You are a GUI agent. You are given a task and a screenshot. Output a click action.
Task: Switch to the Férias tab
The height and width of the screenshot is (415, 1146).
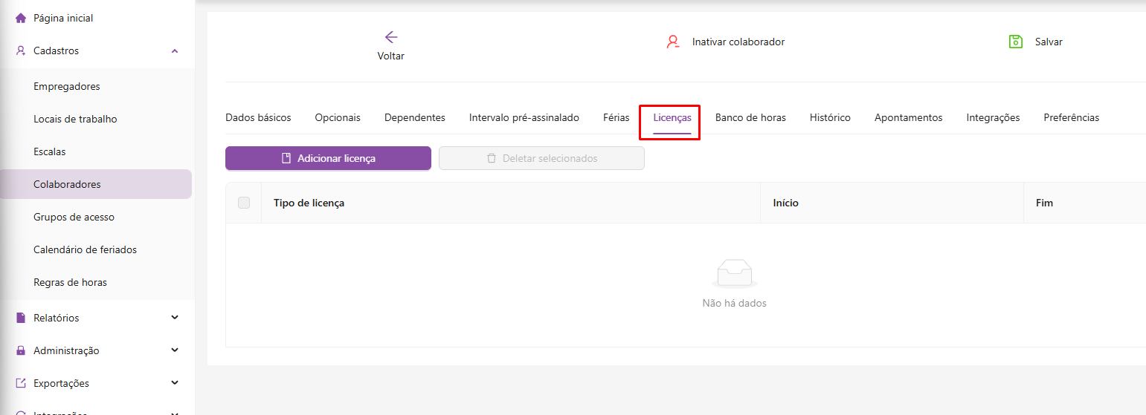(616, 117)
